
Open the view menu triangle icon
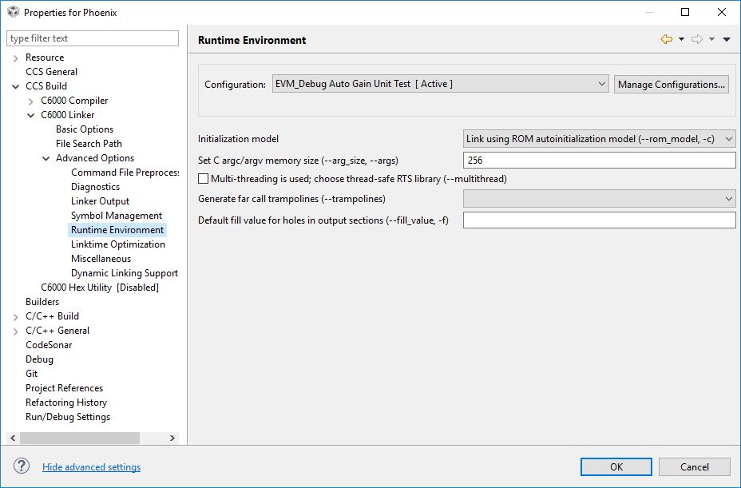click(727, 39)
